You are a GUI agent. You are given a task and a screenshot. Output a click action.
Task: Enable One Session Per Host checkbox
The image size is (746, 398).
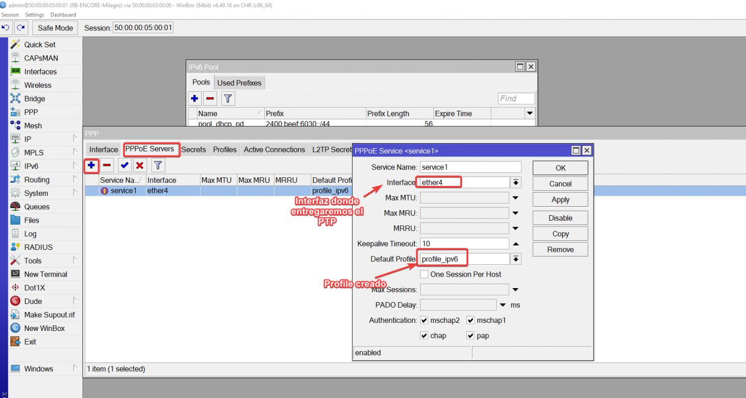click(424, 274)
